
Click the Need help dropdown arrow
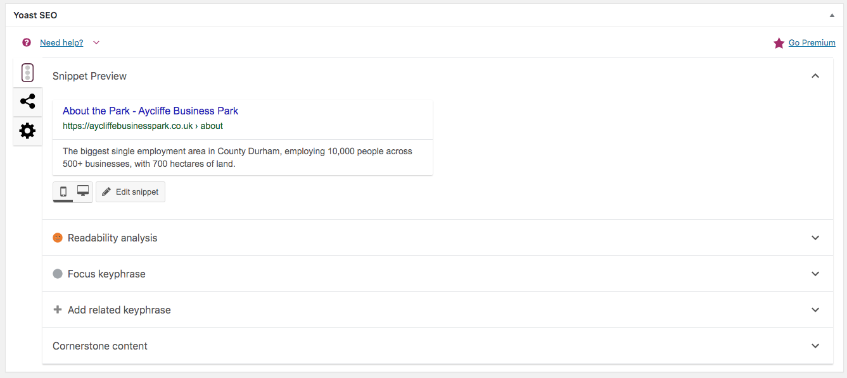pos(96,42)
